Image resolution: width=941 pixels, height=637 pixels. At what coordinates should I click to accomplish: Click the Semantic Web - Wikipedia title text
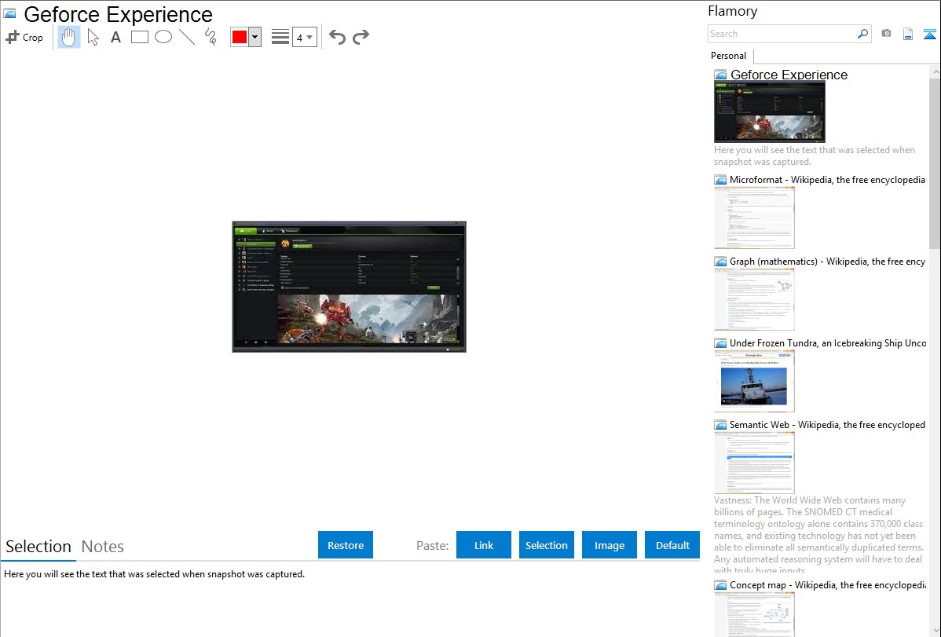[827, 424]
